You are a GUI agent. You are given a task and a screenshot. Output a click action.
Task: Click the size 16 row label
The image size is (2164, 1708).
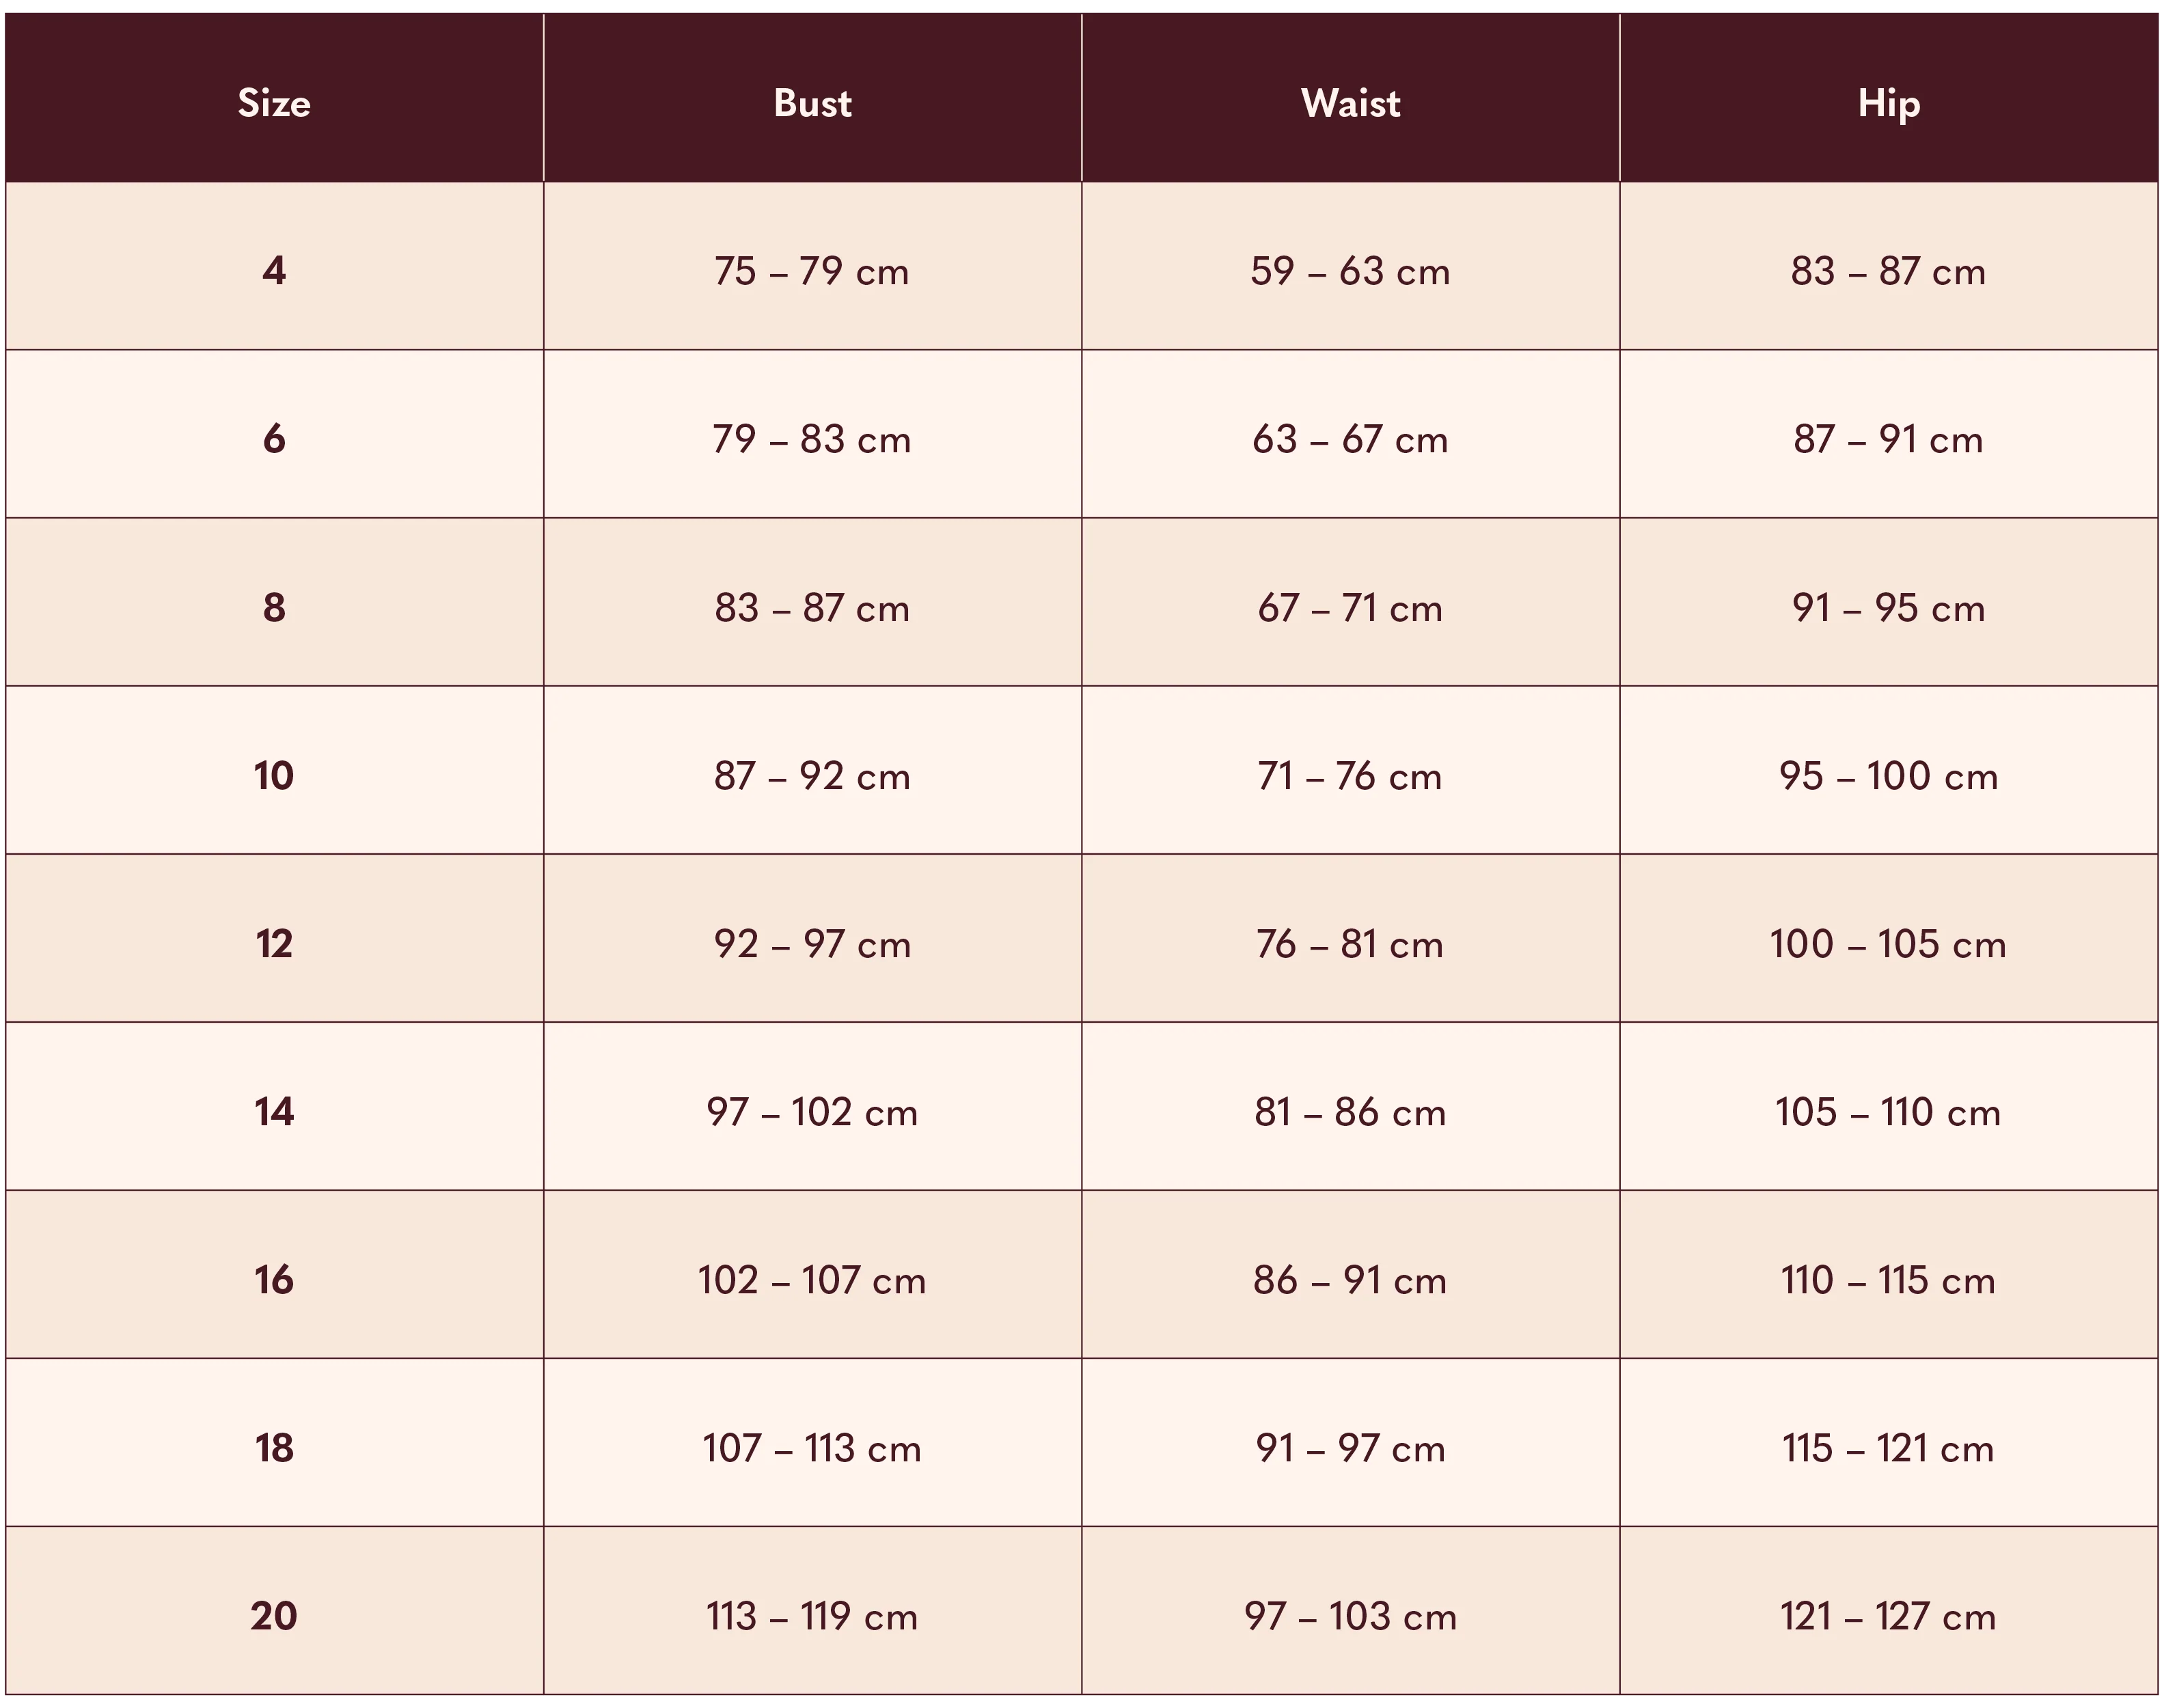pos(274,1280)
